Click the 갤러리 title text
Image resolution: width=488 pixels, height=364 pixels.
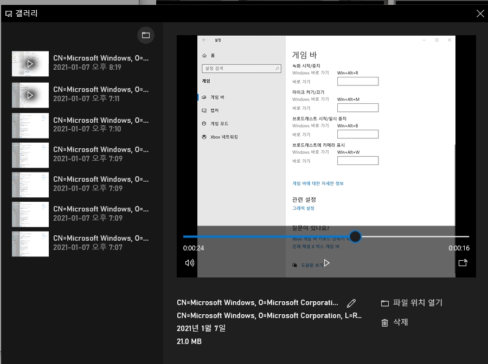click(x=27, y=14)
